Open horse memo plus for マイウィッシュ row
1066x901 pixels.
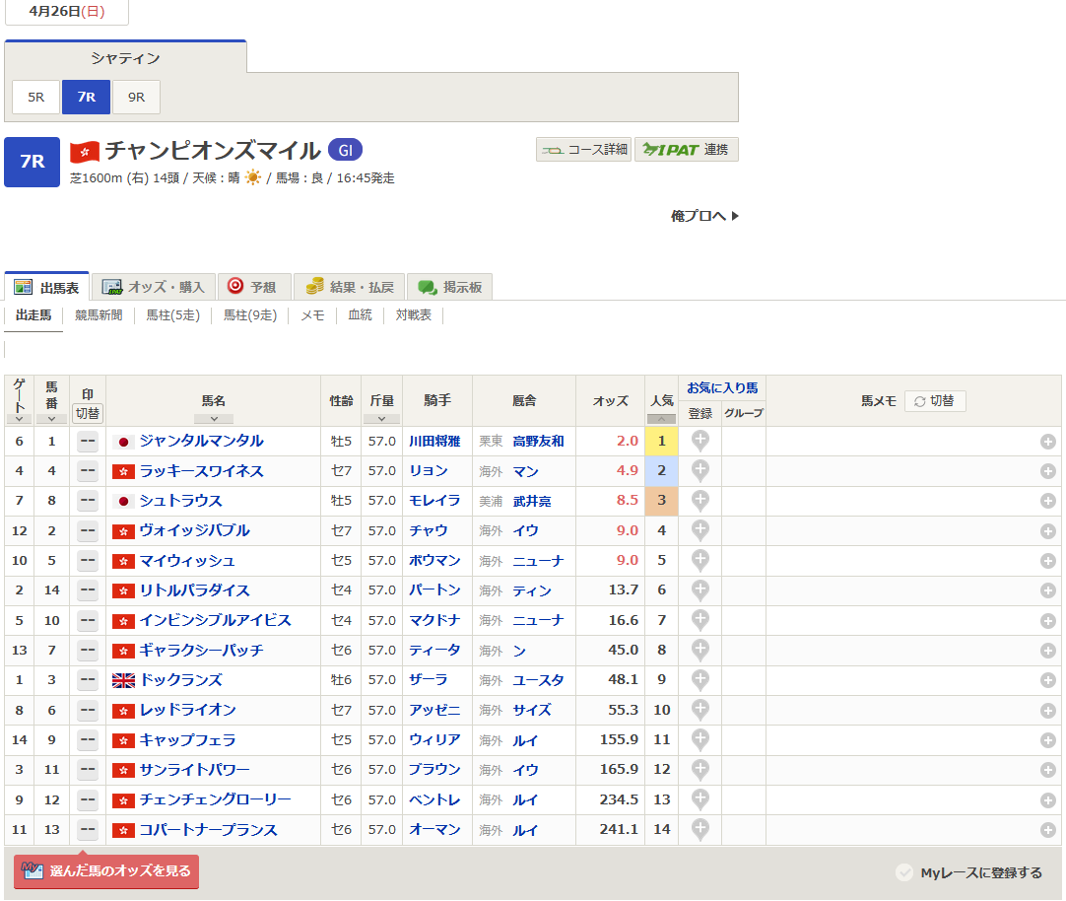click(1047, 561)
